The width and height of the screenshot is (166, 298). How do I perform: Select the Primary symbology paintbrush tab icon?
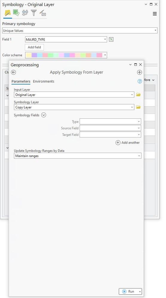pyautogui.click(x=7, y=13)
